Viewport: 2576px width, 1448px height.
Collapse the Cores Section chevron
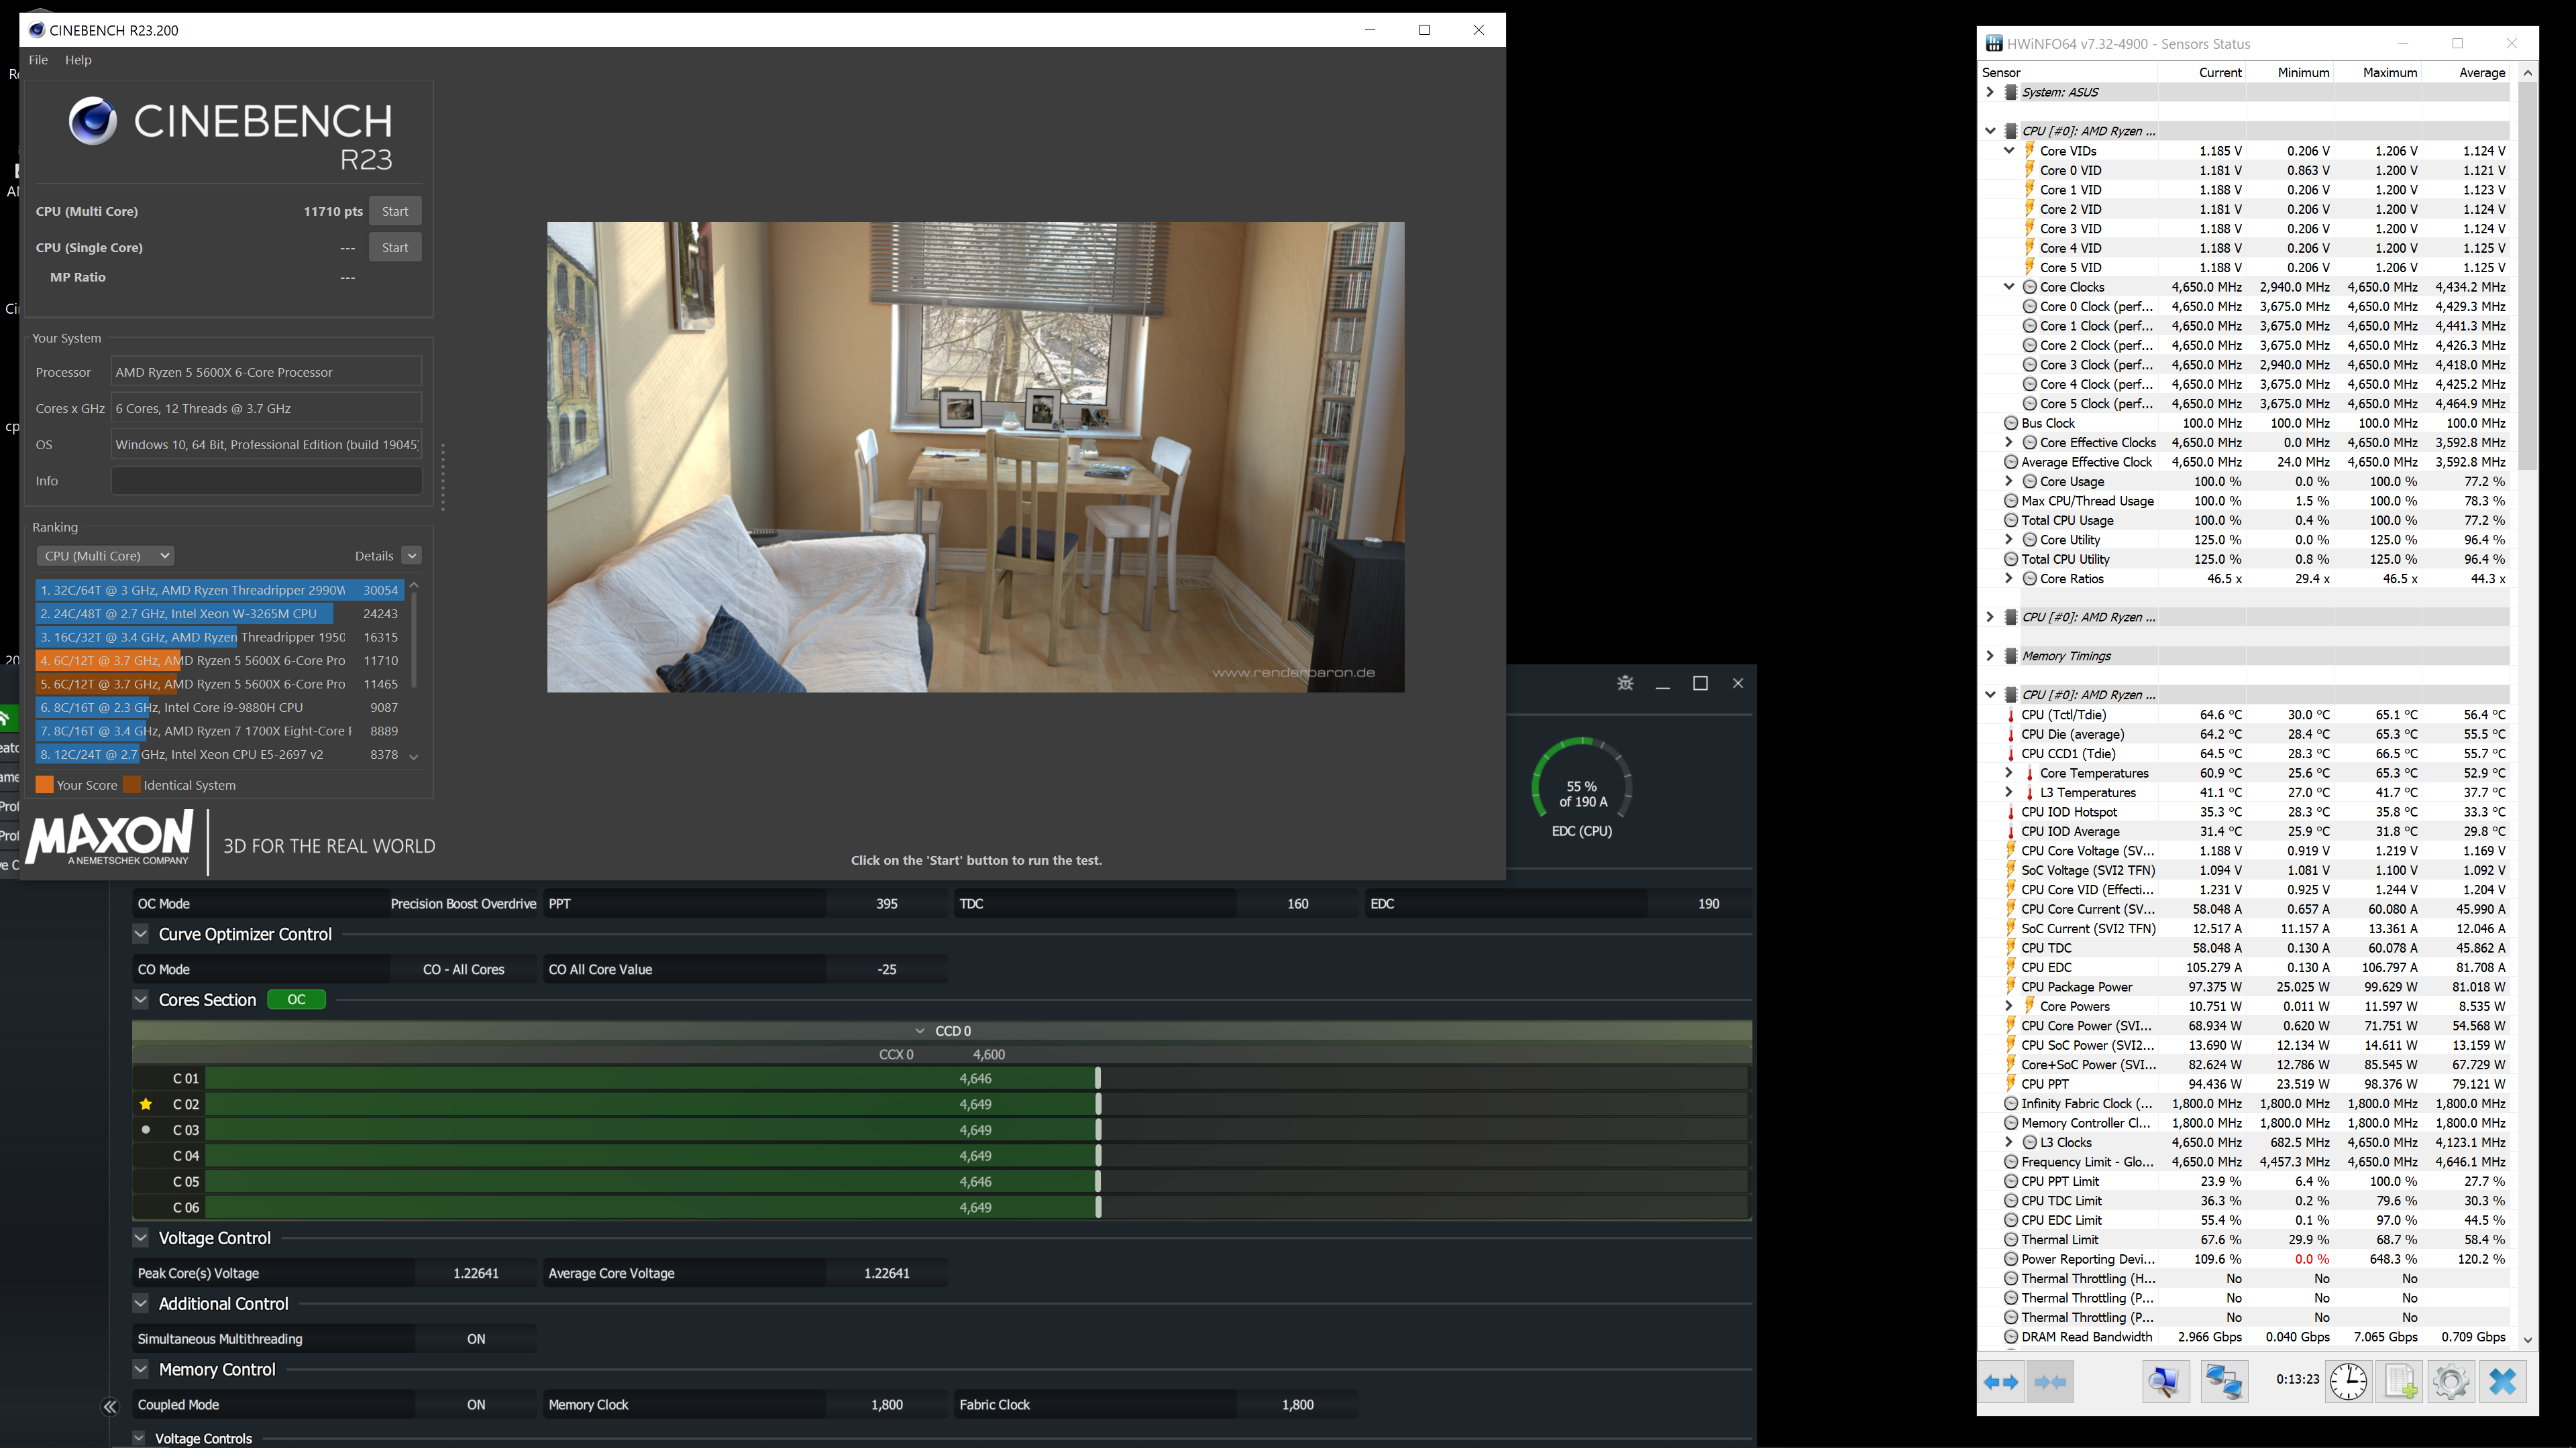click(x=141, y=1000)
